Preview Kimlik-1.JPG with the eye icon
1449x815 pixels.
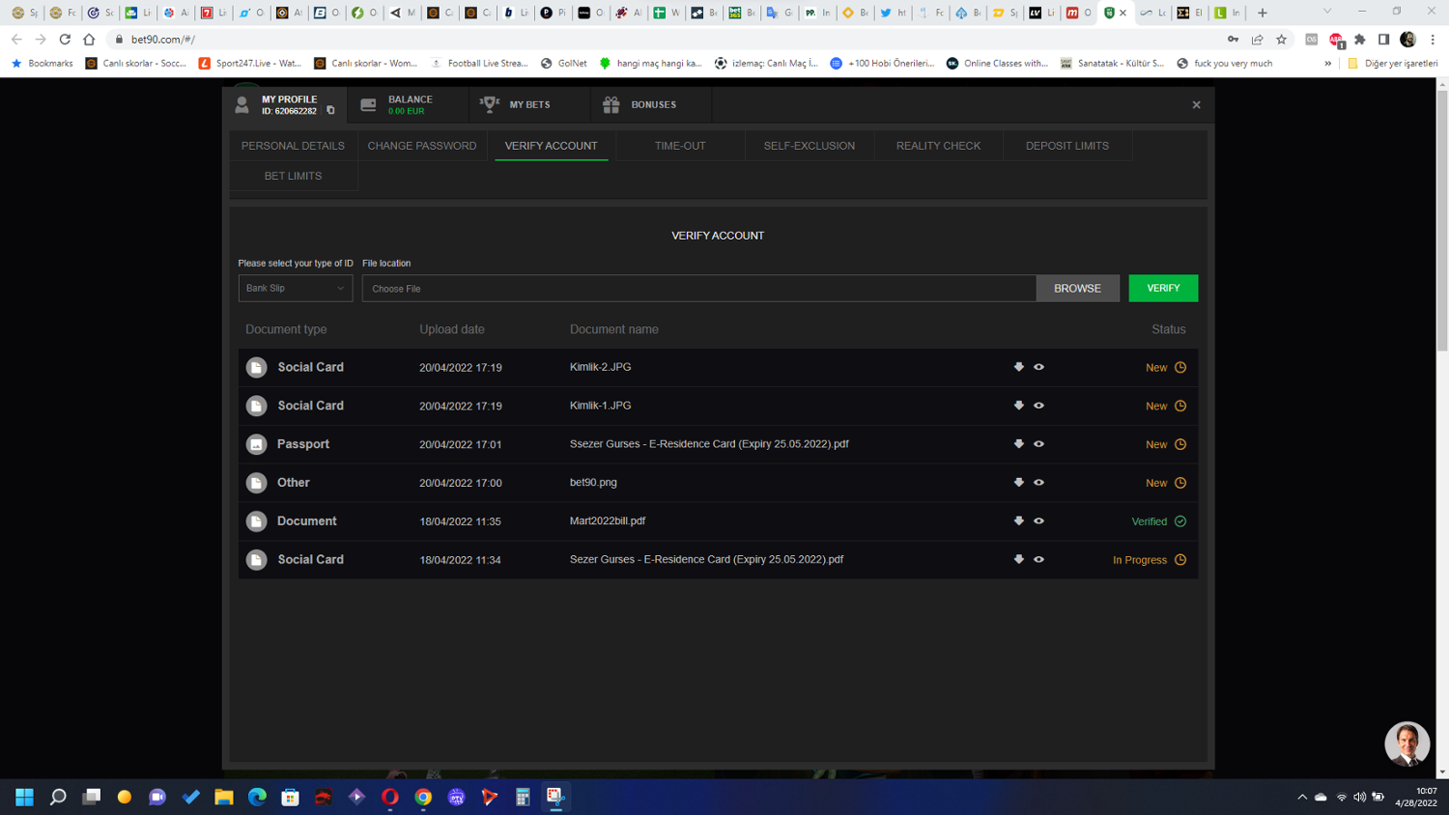1038,406
